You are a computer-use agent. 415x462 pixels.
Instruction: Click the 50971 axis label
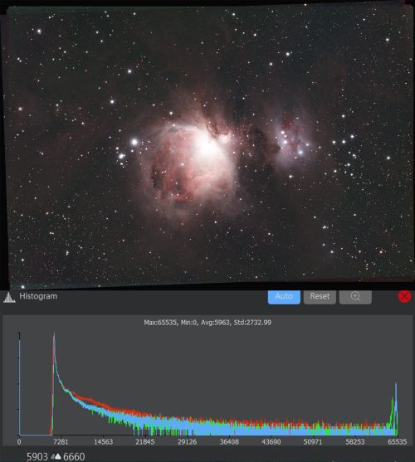click(x=313, y=441)
